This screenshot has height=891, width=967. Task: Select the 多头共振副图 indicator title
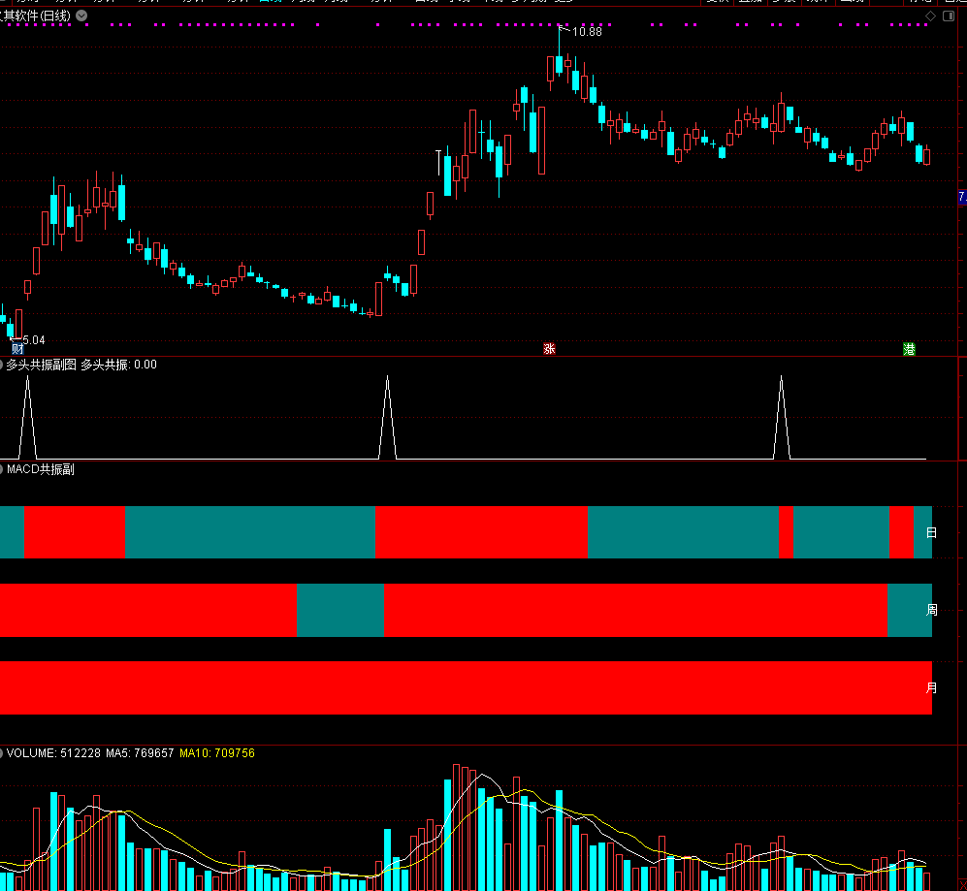42,365
